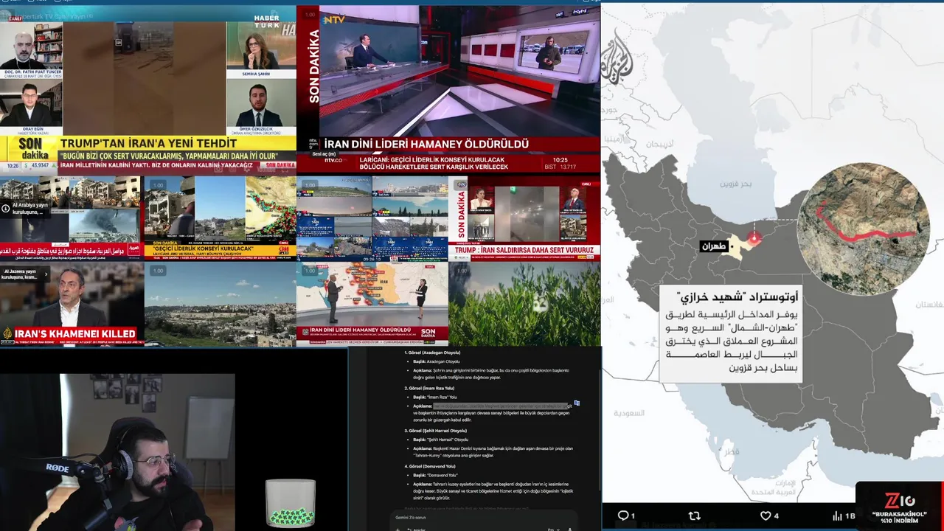Viewport: 944px width, 531px height.
Task: Select tile reading TRUMP: İRAN SALDIRIRSA
Action: point(524,218)
